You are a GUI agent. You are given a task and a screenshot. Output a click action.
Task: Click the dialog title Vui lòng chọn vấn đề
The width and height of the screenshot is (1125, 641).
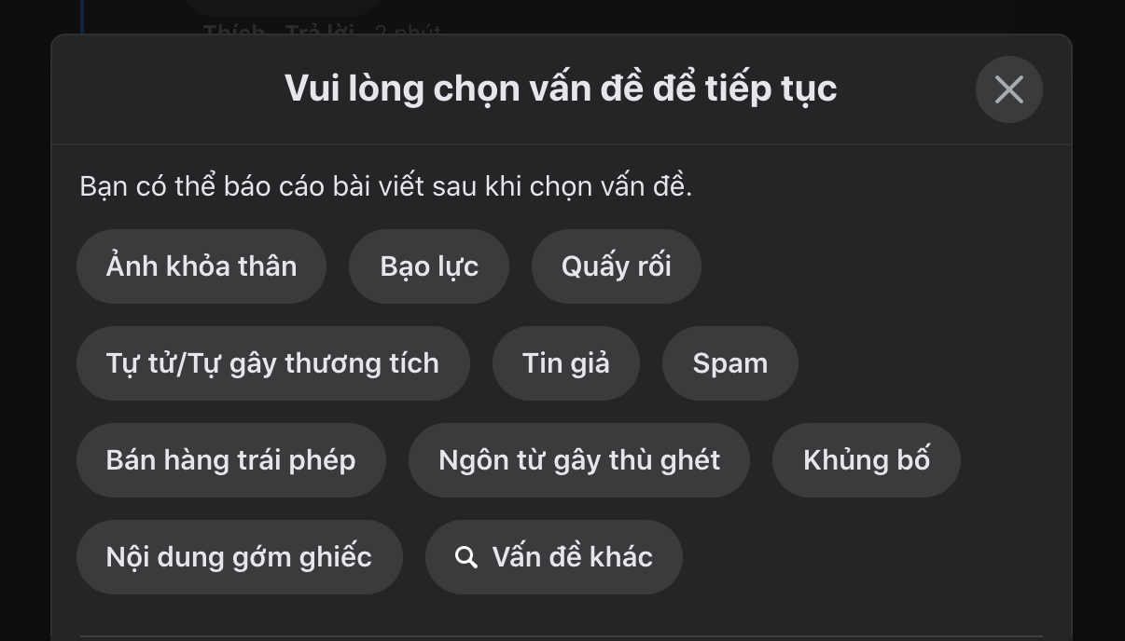tap(561, 89)
